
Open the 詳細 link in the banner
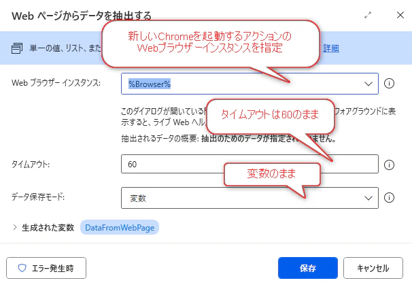pos(331,48)
